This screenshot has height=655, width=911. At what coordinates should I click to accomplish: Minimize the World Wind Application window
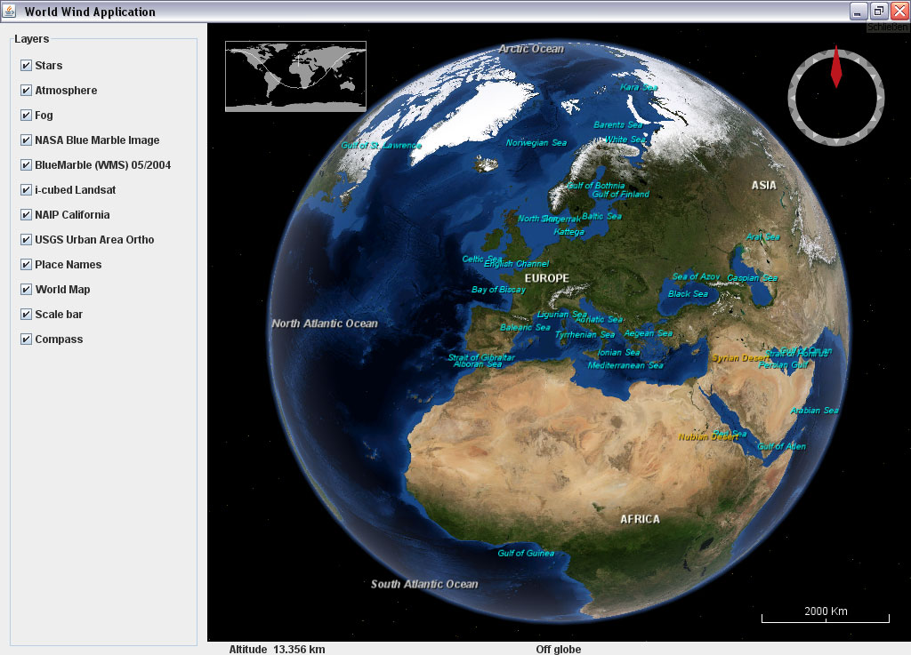pos(859,11)
